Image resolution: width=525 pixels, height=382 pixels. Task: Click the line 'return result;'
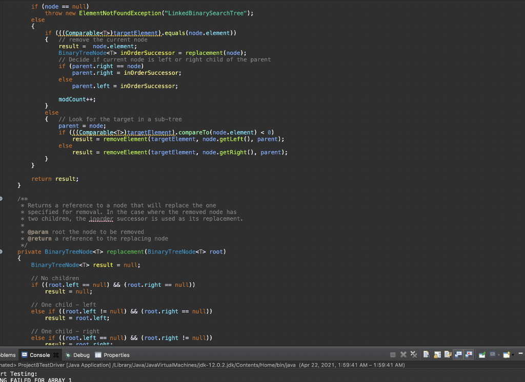tap(55, 179)
